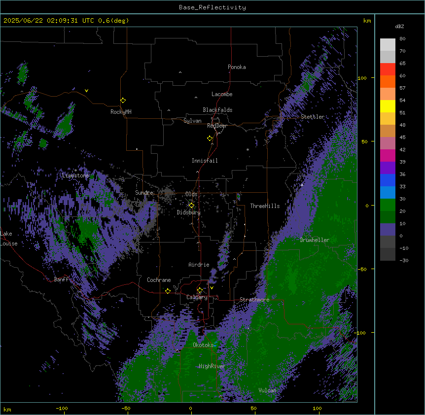Click the Banff label
This screenshot has width=425, height=415.
pyautogui.click(x=61, y=279)
